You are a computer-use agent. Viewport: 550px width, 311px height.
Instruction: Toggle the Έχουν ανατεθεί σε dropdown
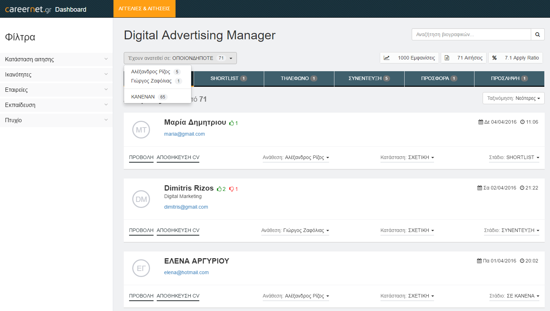click(x=180, y=58)
